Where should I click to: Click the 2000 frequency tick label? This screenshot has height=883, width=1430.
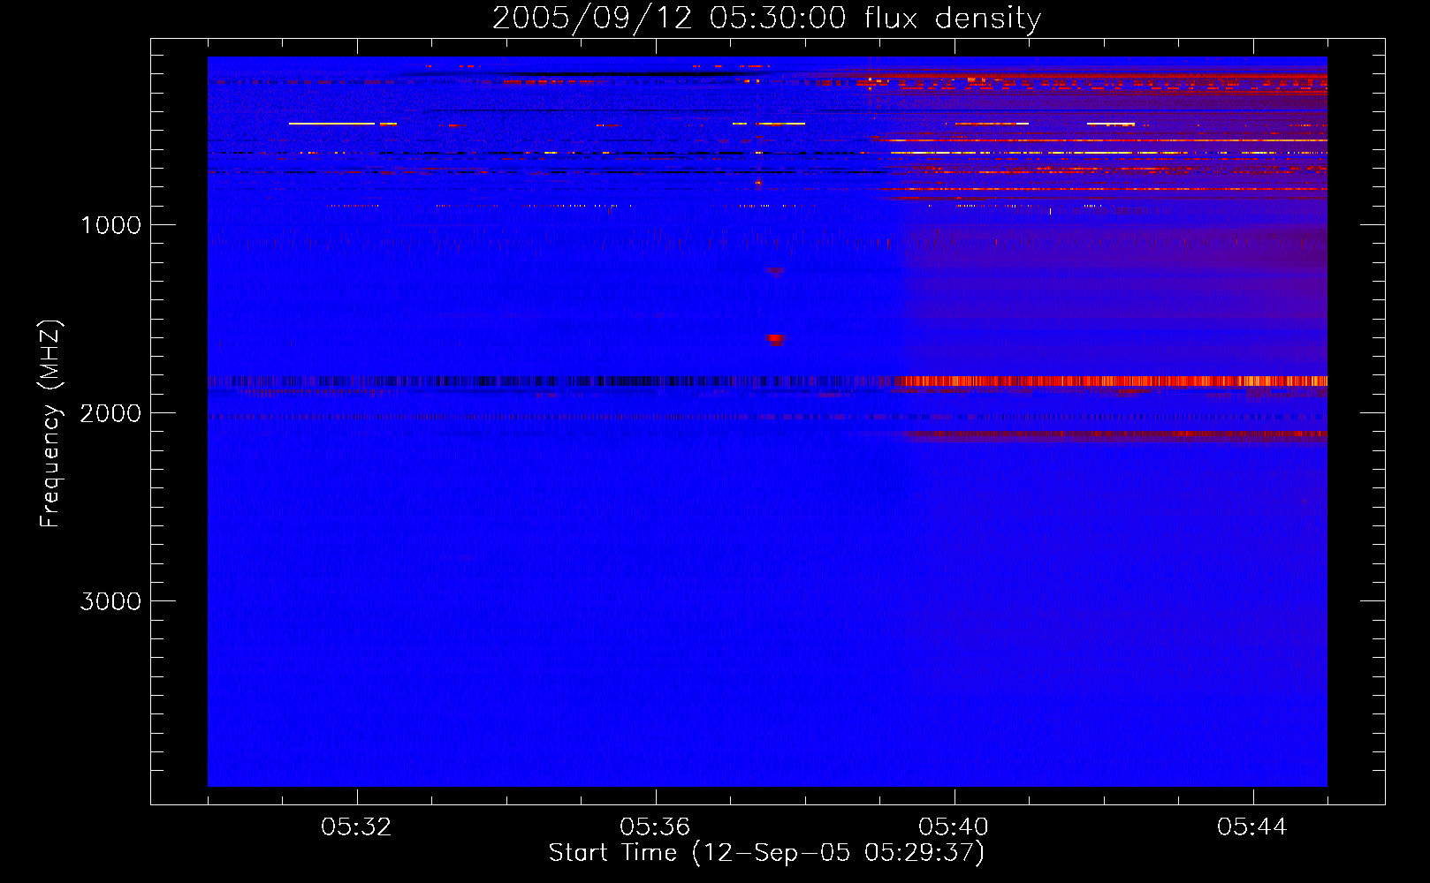(110, 413)
